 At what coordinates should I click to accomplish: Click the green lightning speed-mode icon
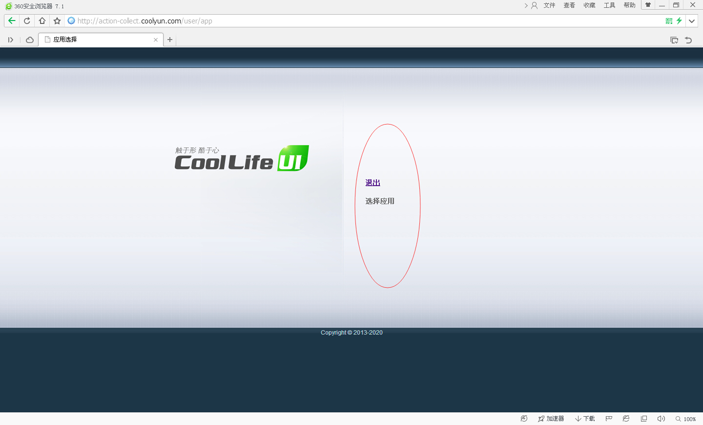pyautogui.click(x=679, y=21)
